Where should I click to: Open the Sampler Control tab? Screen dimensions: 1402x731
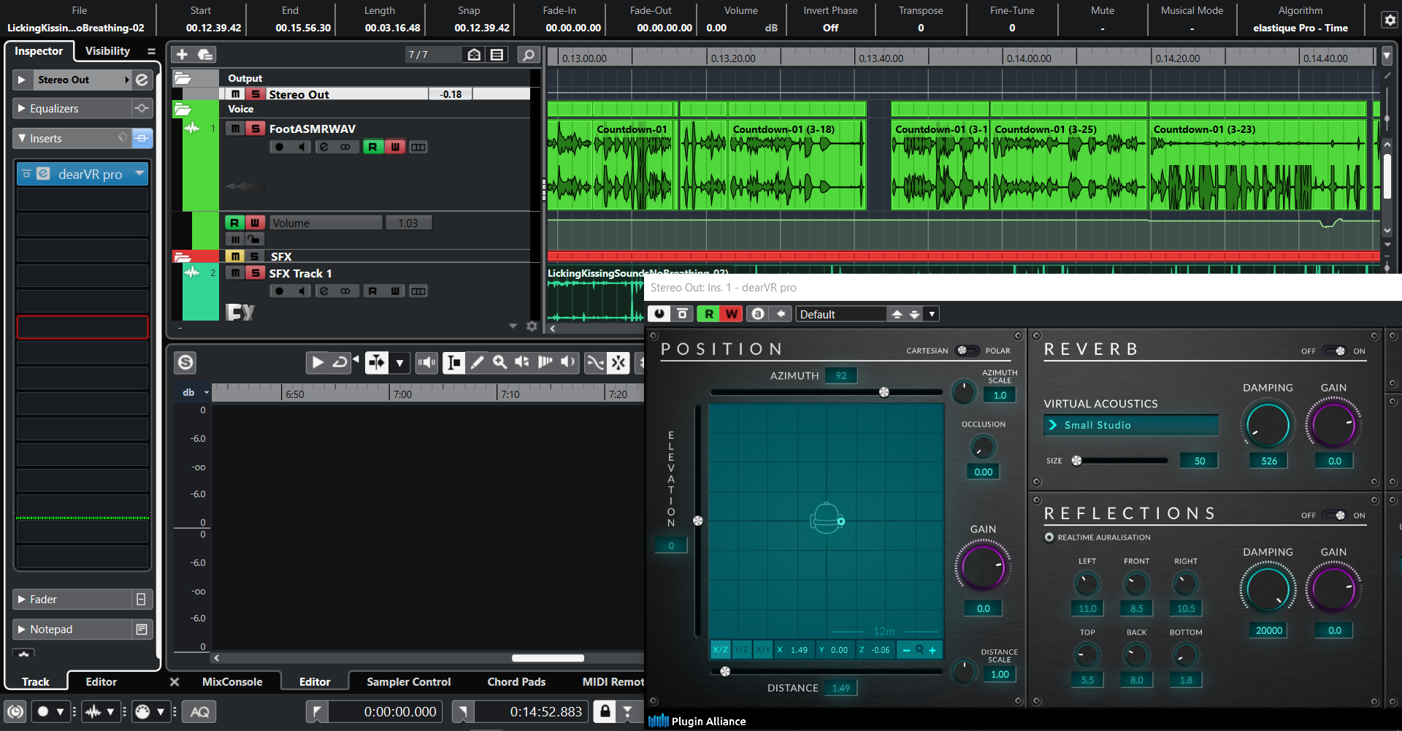click(x=409, y=681)
